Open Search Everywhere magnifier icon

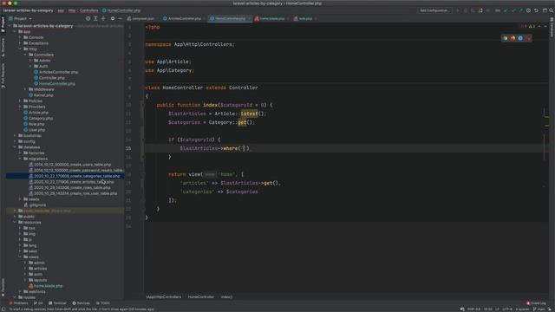[552, 10]
